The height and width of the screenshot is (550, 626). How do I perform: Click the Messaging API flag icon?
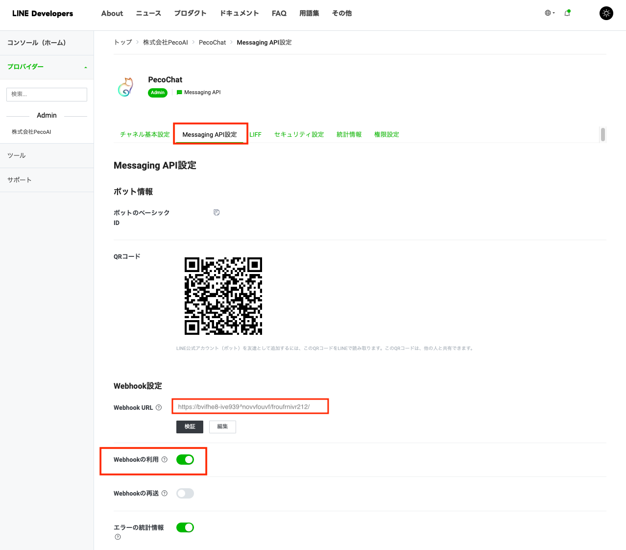tap(178, 92)
